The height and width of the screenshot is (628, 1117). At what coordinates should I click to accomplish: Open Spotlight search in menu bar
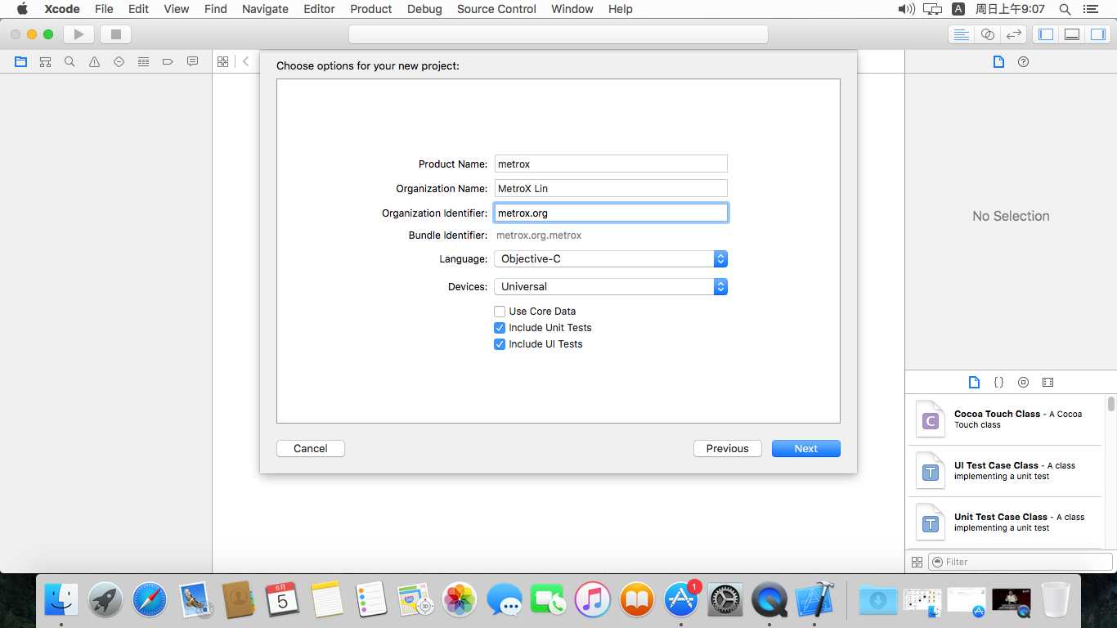(1065, 9)
